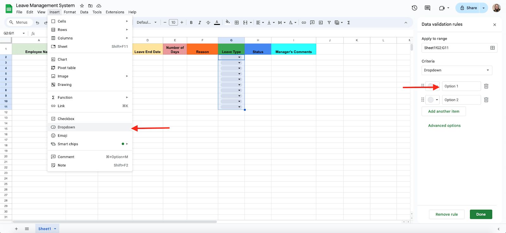Click the Remove rule button
Image resolution: width=506 pixels, height=233 pixels.
click(447, 214)
